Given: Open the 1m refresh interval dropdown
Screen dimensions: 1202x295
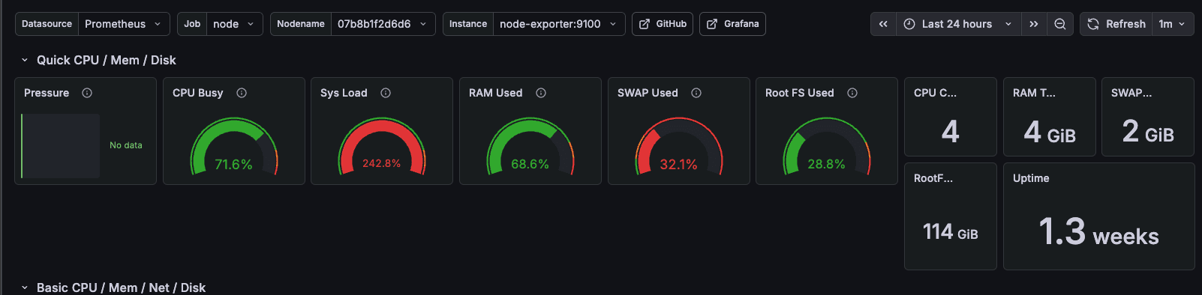Looking at the screenshot, I should point(1173,24).
